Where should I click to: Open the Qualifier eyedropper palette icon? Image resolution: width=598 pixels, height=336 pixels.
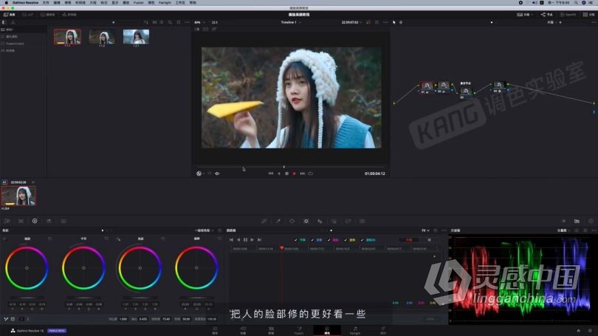point(278,222)
